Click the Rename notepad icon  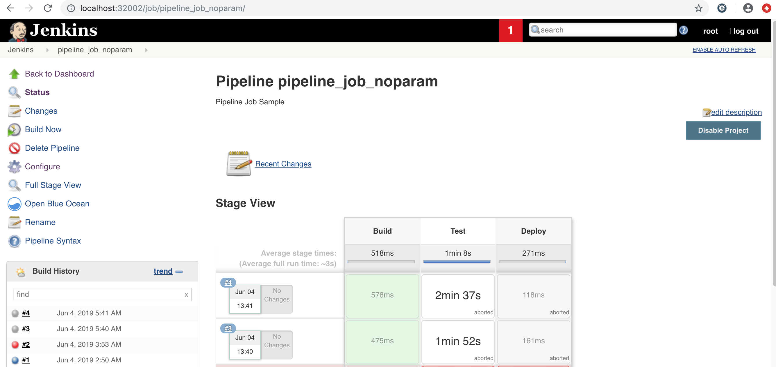[14, 222]
